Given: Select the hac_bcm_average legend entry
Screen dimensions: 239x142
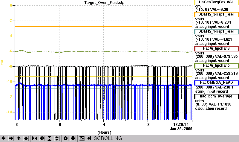Looking at the screenshot, I should tap(216, 97).
